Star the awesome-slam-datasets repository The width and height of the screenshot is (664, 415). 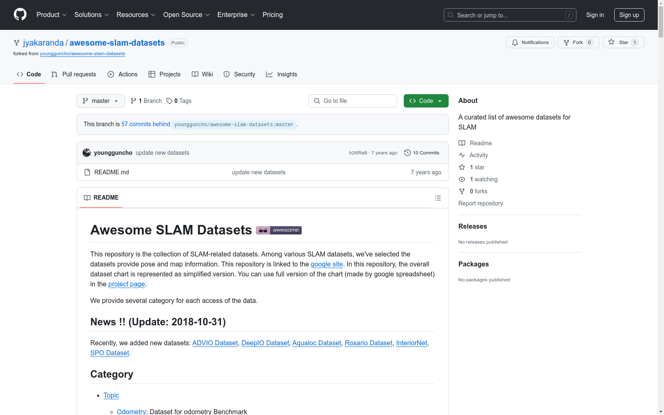623,42
